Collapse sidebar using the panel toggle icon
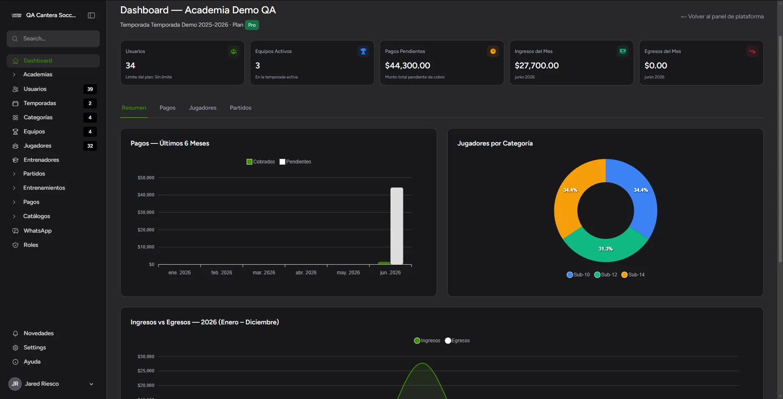The height and width of the screenshot is (399, 783). [91, 15]
